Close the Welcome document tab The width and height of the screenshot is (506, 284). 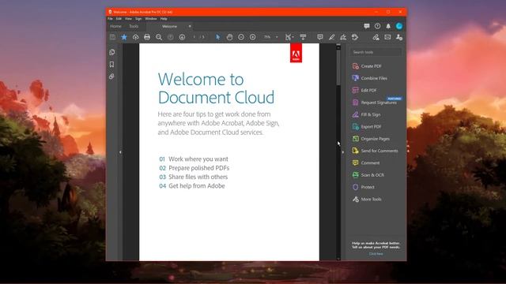click(190, 26)
